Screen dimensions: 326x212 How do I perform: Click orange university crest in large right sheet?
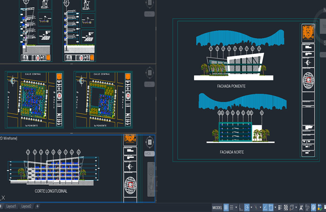coord(308,33)
